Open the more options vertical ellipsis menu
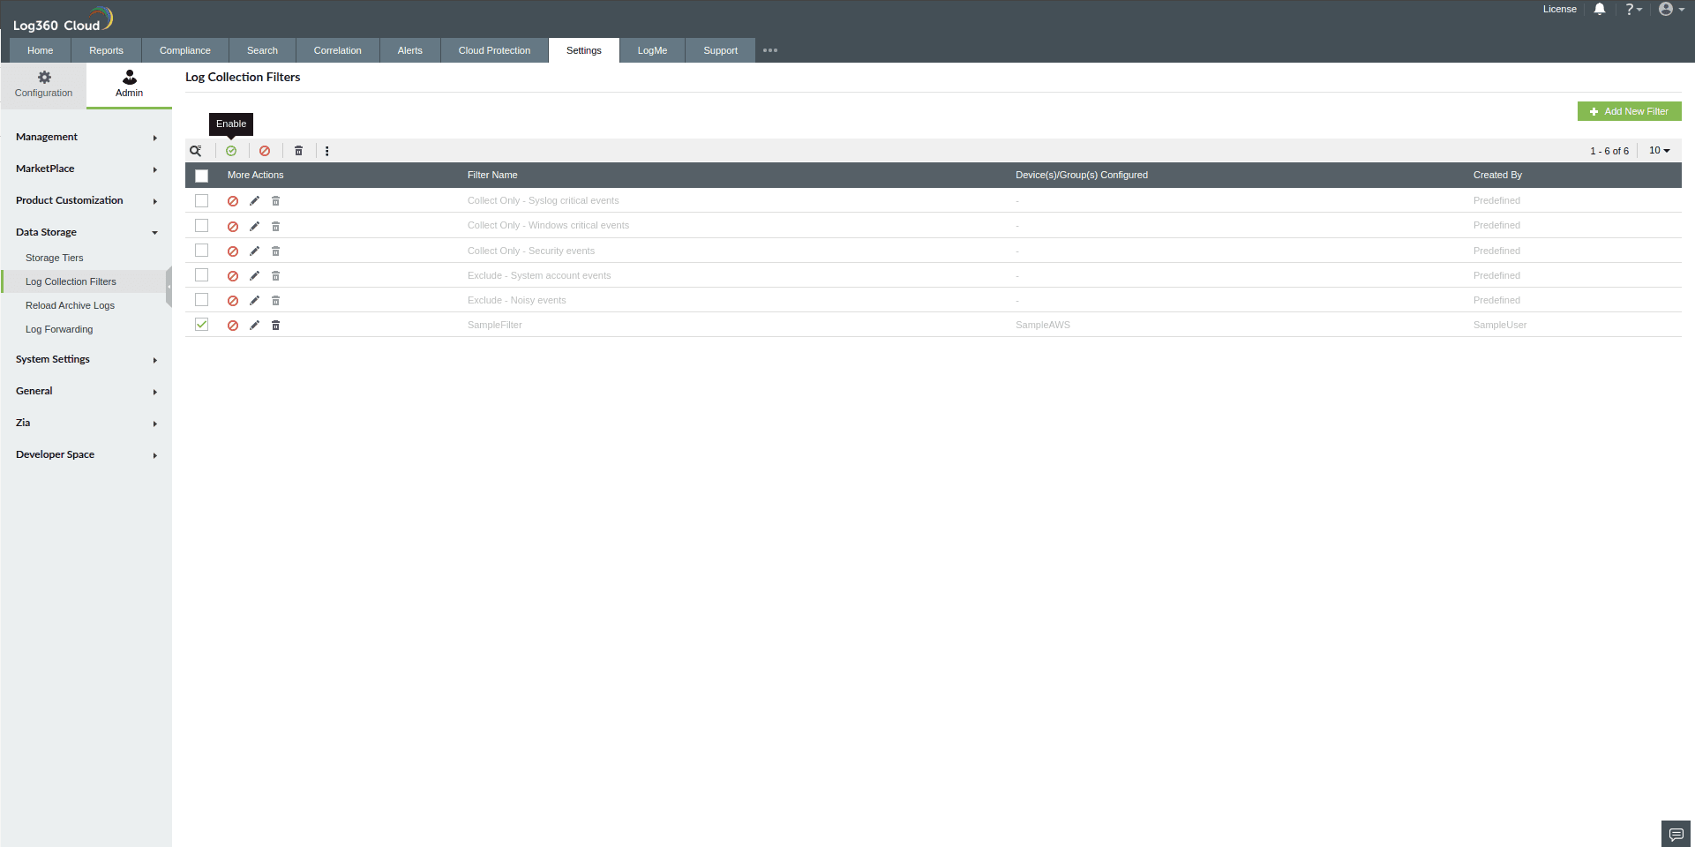Image resolution: width=1695 pixels, height=847 pixels. [x=327, y=151]
